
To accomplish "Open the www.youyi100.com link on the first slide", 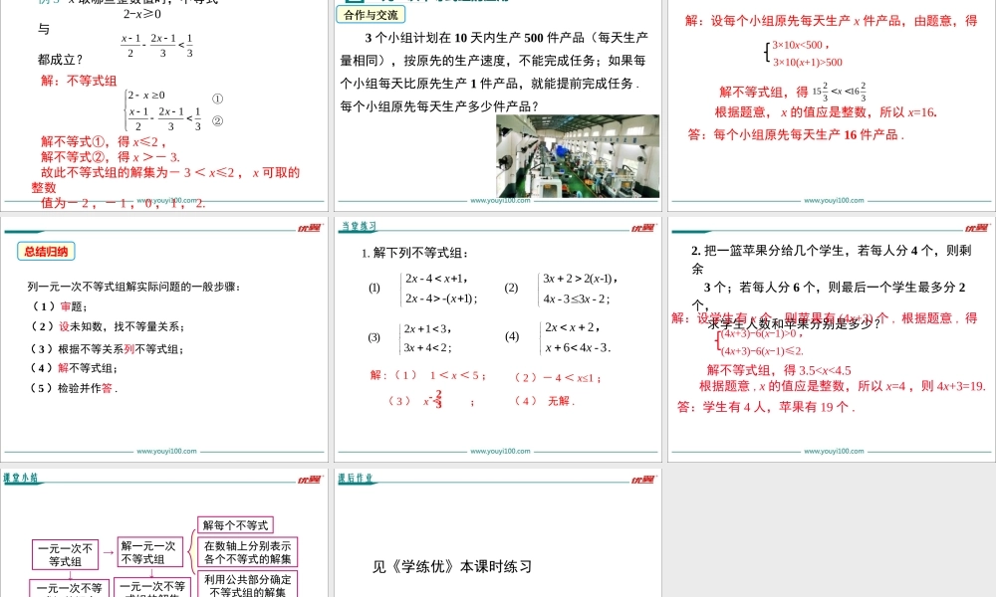I will tap(169, 199).
